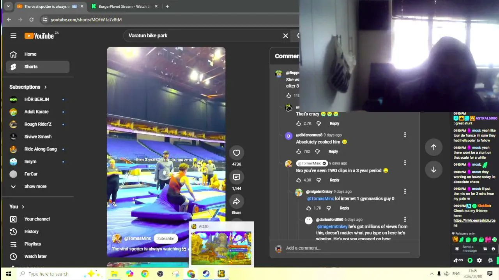The image size is (499, 280).
Task: Like the short with the heart icon
Action: click(237, 153)
